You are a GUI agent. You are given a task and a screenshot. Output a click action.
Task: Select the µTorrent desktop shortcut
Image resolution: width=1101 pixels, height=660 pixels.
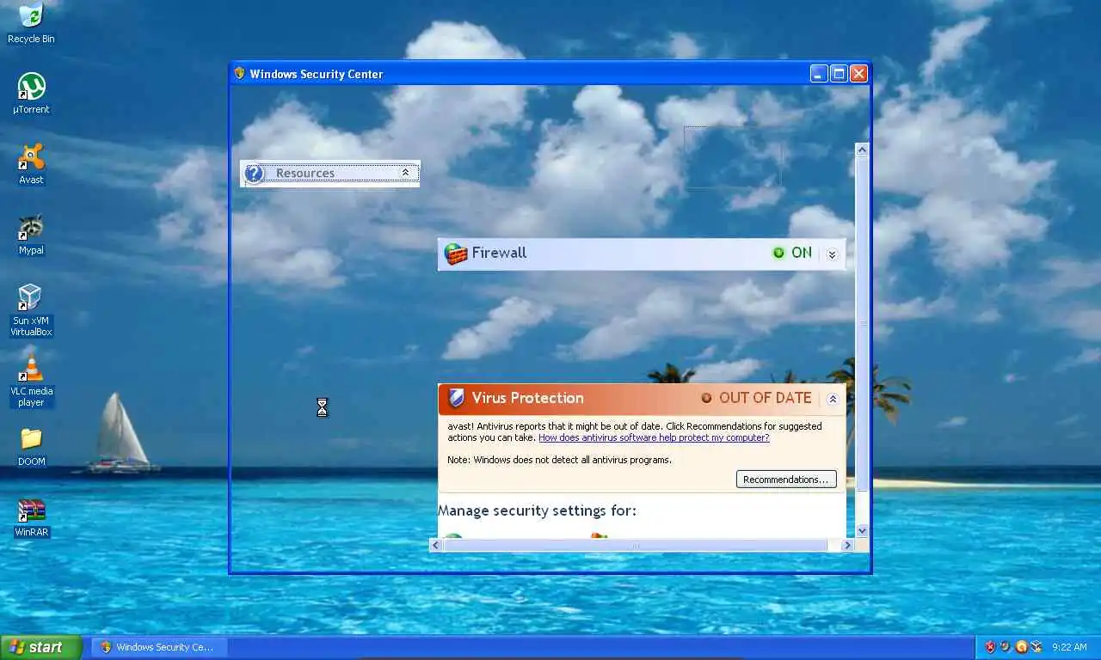click(31, 94)
